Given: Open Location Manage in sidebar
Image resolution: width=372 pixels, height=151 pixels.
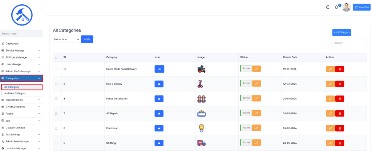Looking at the screenshot, I should coord(21,148).
